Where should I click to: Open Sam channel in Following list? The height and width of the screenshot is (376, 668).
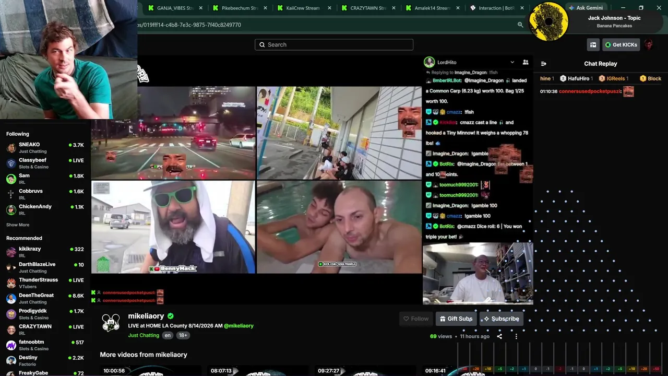coord(45,179)
